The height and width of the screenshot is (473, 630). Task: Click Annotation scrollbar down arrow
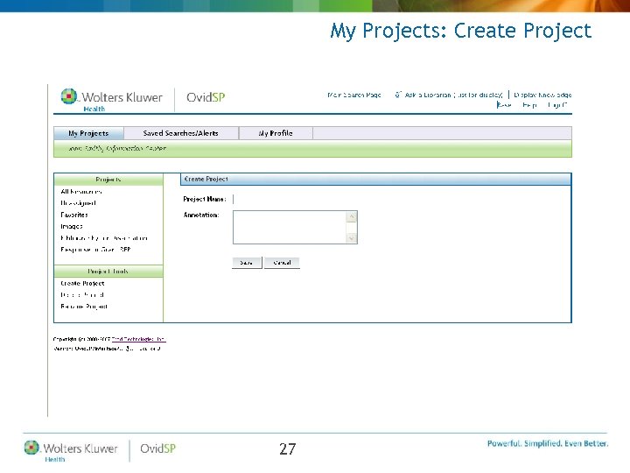pyautogui.click(x=351, y=238)
